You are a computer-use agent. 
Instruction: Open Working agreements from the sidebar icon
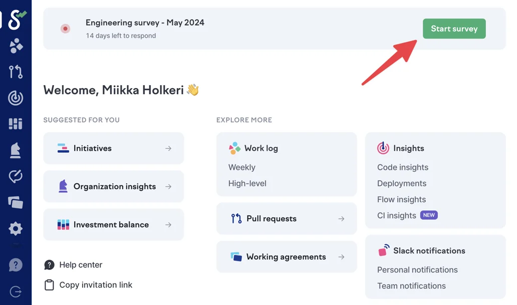tap(16, 202)
